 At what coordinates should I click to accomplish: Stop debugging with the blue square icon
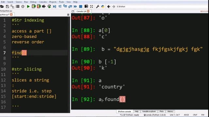[81, 6]
